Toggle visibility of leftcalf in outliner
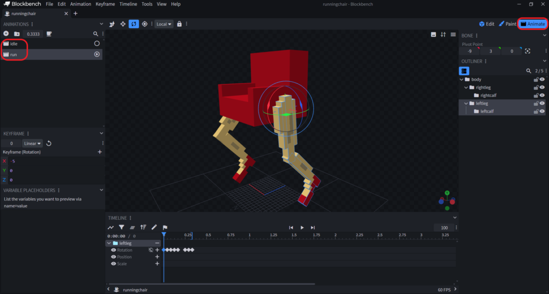549x294 pixels. point(542,112)
